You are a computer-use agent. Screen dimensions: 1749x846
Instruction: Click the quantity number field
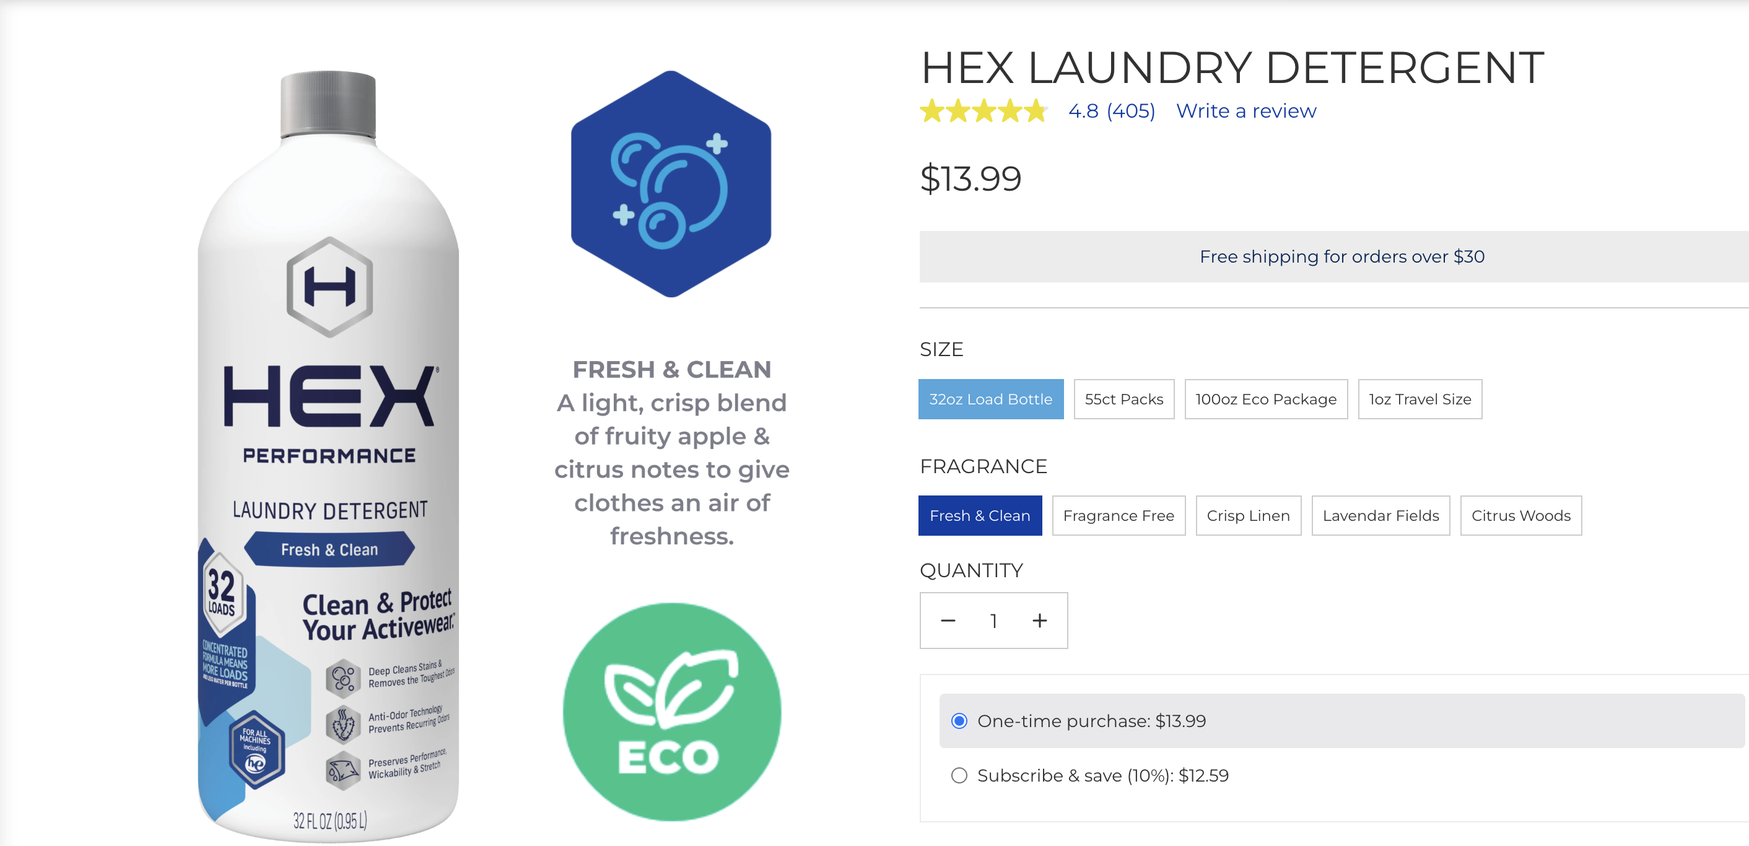pyautogui.click(x=993, y=621)
